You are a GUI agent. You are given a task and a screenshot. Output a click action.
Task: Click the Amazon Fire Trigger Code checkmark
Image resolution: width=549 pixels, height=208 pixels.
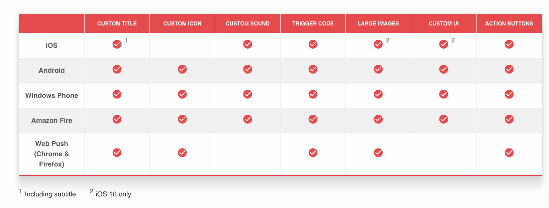coord(313,119)
